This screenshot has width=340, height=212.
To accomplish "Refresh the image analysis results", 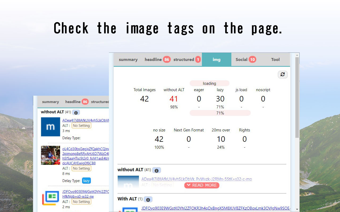I will 283,74.
